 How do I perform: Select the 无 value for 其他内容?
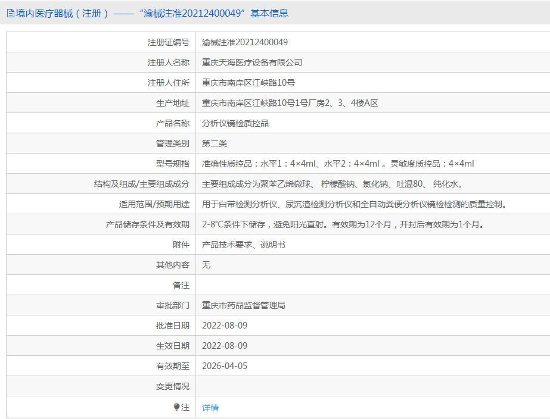pyautogui.click(x=206, y=265)
